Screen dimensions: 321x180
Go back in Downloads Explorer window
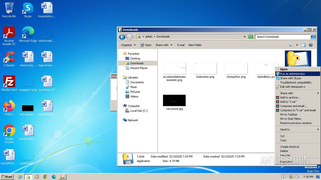[122, 37]
